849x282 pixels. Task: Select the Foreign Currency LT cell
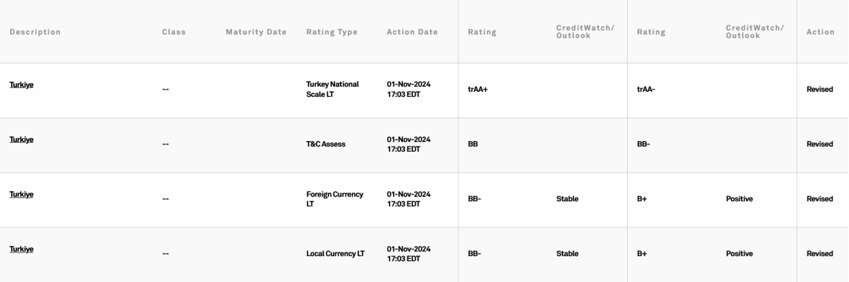coord(334,199)
